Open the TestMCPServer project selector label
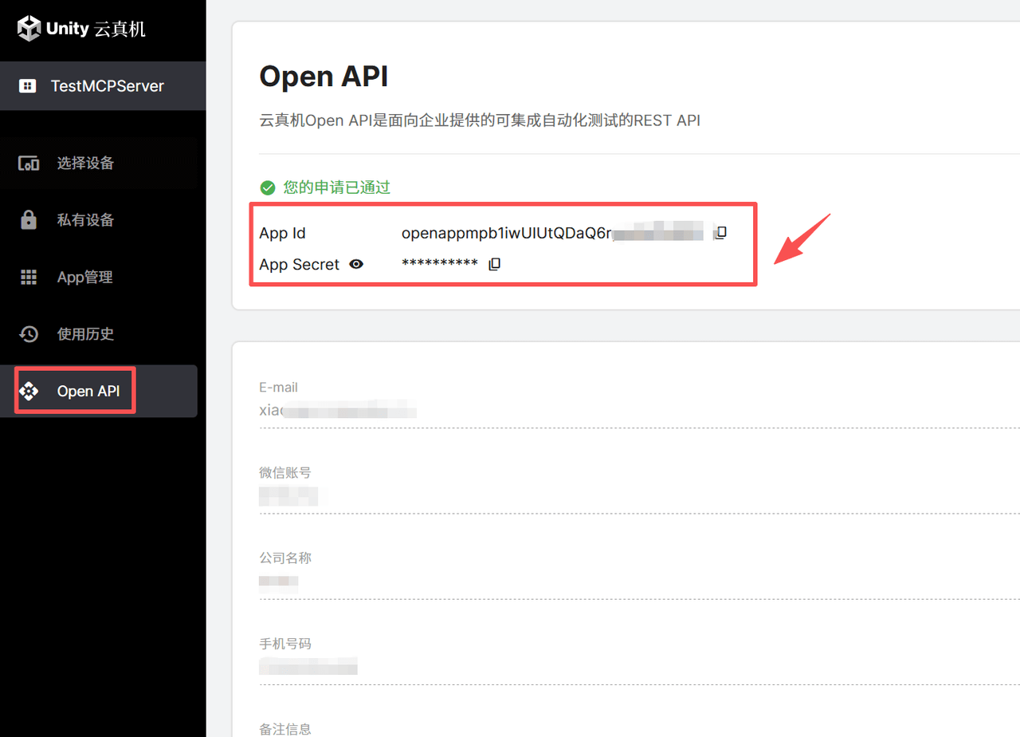Image resolution: width=1020 pixels, height=737 pixels. [x=107, y=86]
